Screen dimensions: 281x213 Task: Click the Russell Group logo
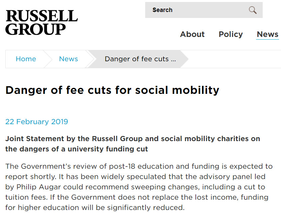[x=42, y=22]
